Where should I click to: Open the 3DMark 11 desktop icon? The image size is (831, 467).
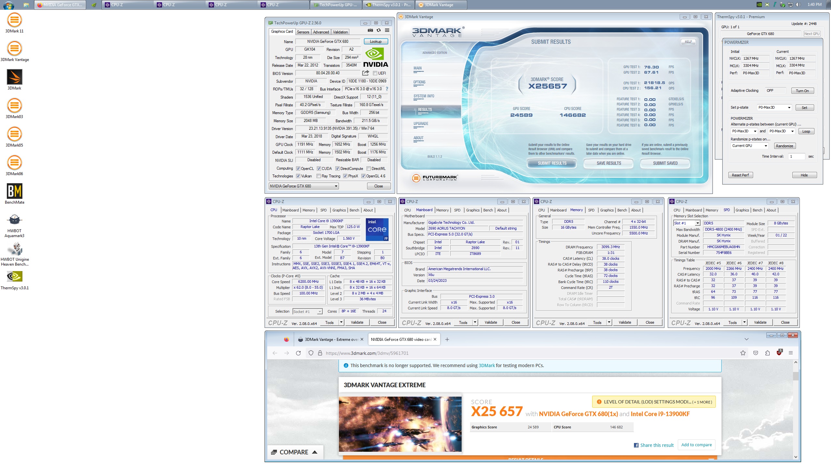pyautogui.click(x=14, y=23)
